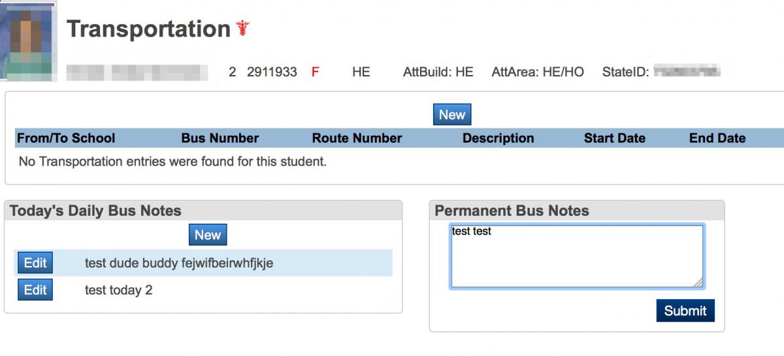Screen dimensions: 784x356
Task: Submit the permanent bus notes
Action: pos(685,310)
